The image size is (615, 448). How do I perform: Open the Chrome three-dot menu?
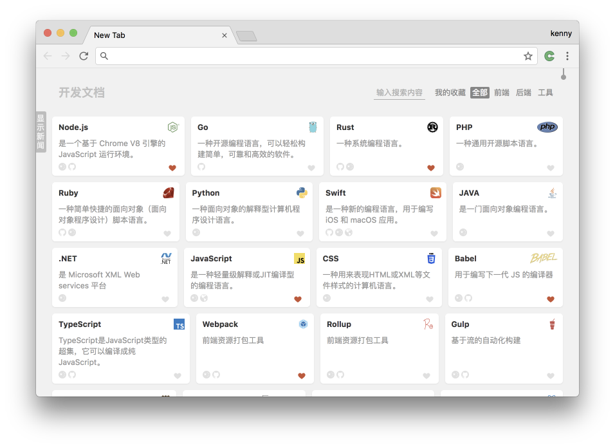click(x=567, y=56)
